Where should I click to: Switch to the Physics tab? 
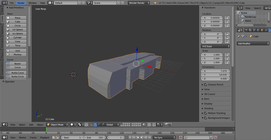pos(2,54)
